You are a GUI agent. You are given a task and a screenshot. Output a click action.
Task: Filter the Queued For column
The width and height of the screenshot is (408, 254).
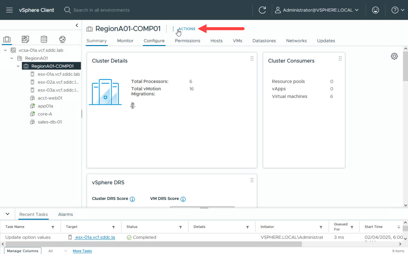point(352,227)
